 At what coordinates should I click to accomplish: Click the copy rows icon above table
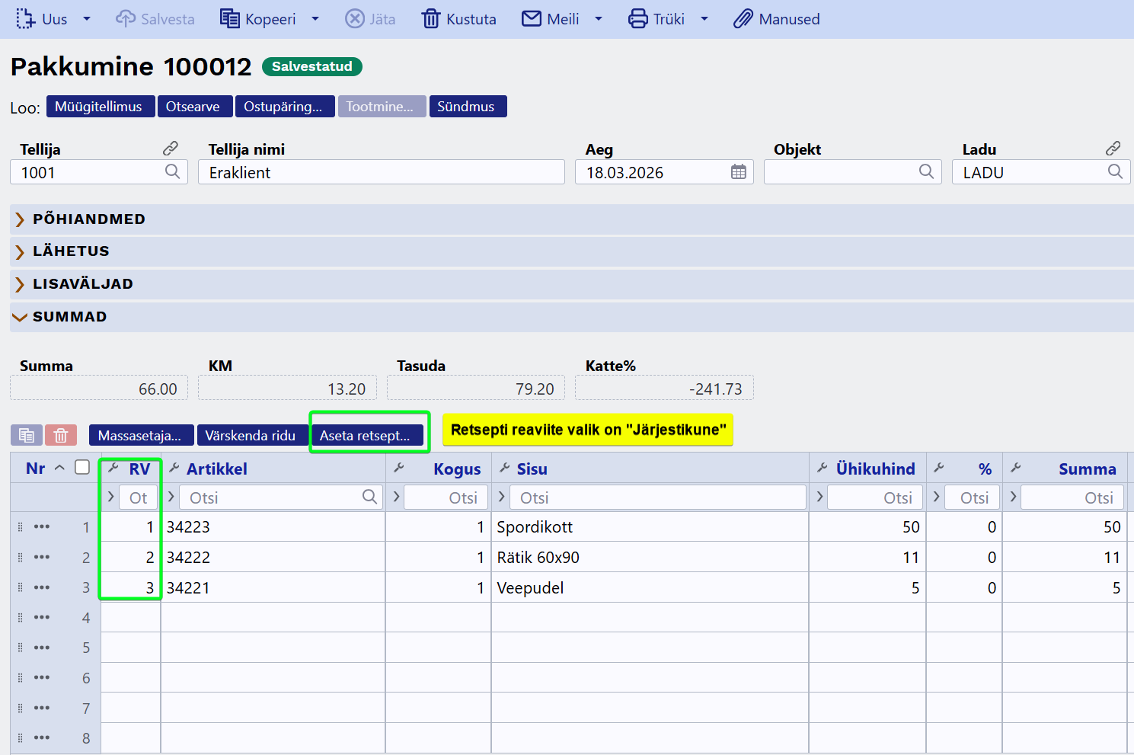tap(27, 435)
